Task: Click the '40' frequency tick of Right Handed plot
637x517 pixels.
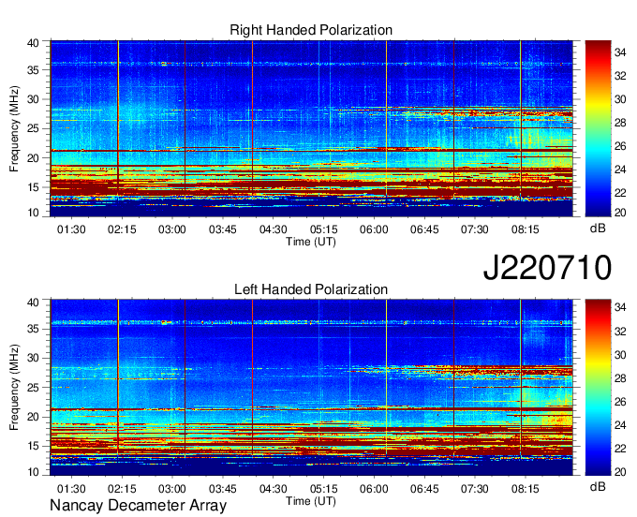Action: point(33,43)
